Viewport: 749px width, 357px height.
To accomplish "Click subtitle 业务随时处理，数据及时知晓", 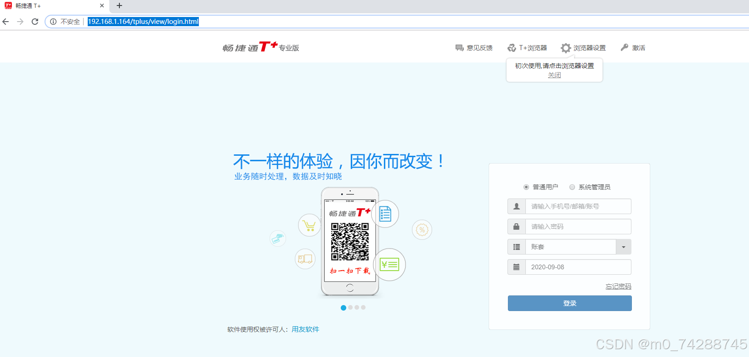I will point(288,176).
